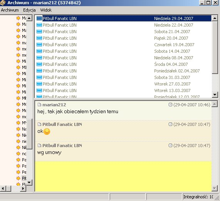This screenshot has height=201, width=220.
Task: Click the sun status icon beside MY contact
Action: coord(18,123)
